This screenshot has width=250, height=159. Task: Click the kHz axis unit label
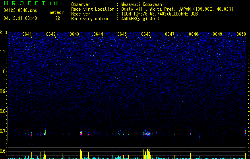pos(4,32)
